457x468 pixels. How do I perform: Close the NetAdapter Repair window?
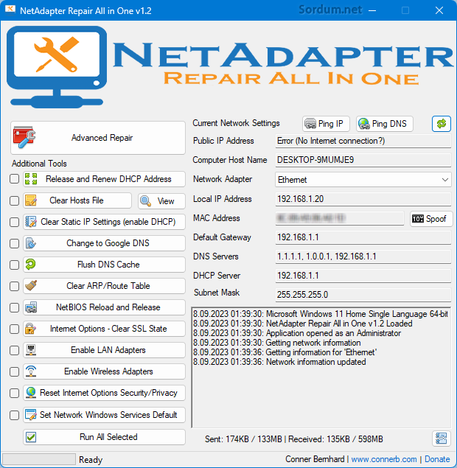click(x=439, y=10)
